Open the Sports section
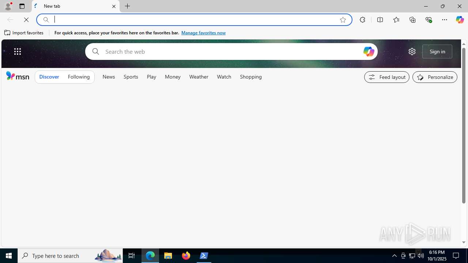The height and width of the screenshot is (263, 468). [131, 77]
